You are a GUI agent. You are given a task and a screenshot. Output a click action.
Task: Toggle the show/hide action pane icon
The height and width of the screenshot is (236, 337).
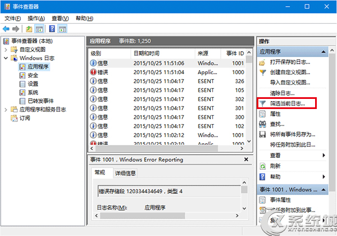[x=62, y=29]
